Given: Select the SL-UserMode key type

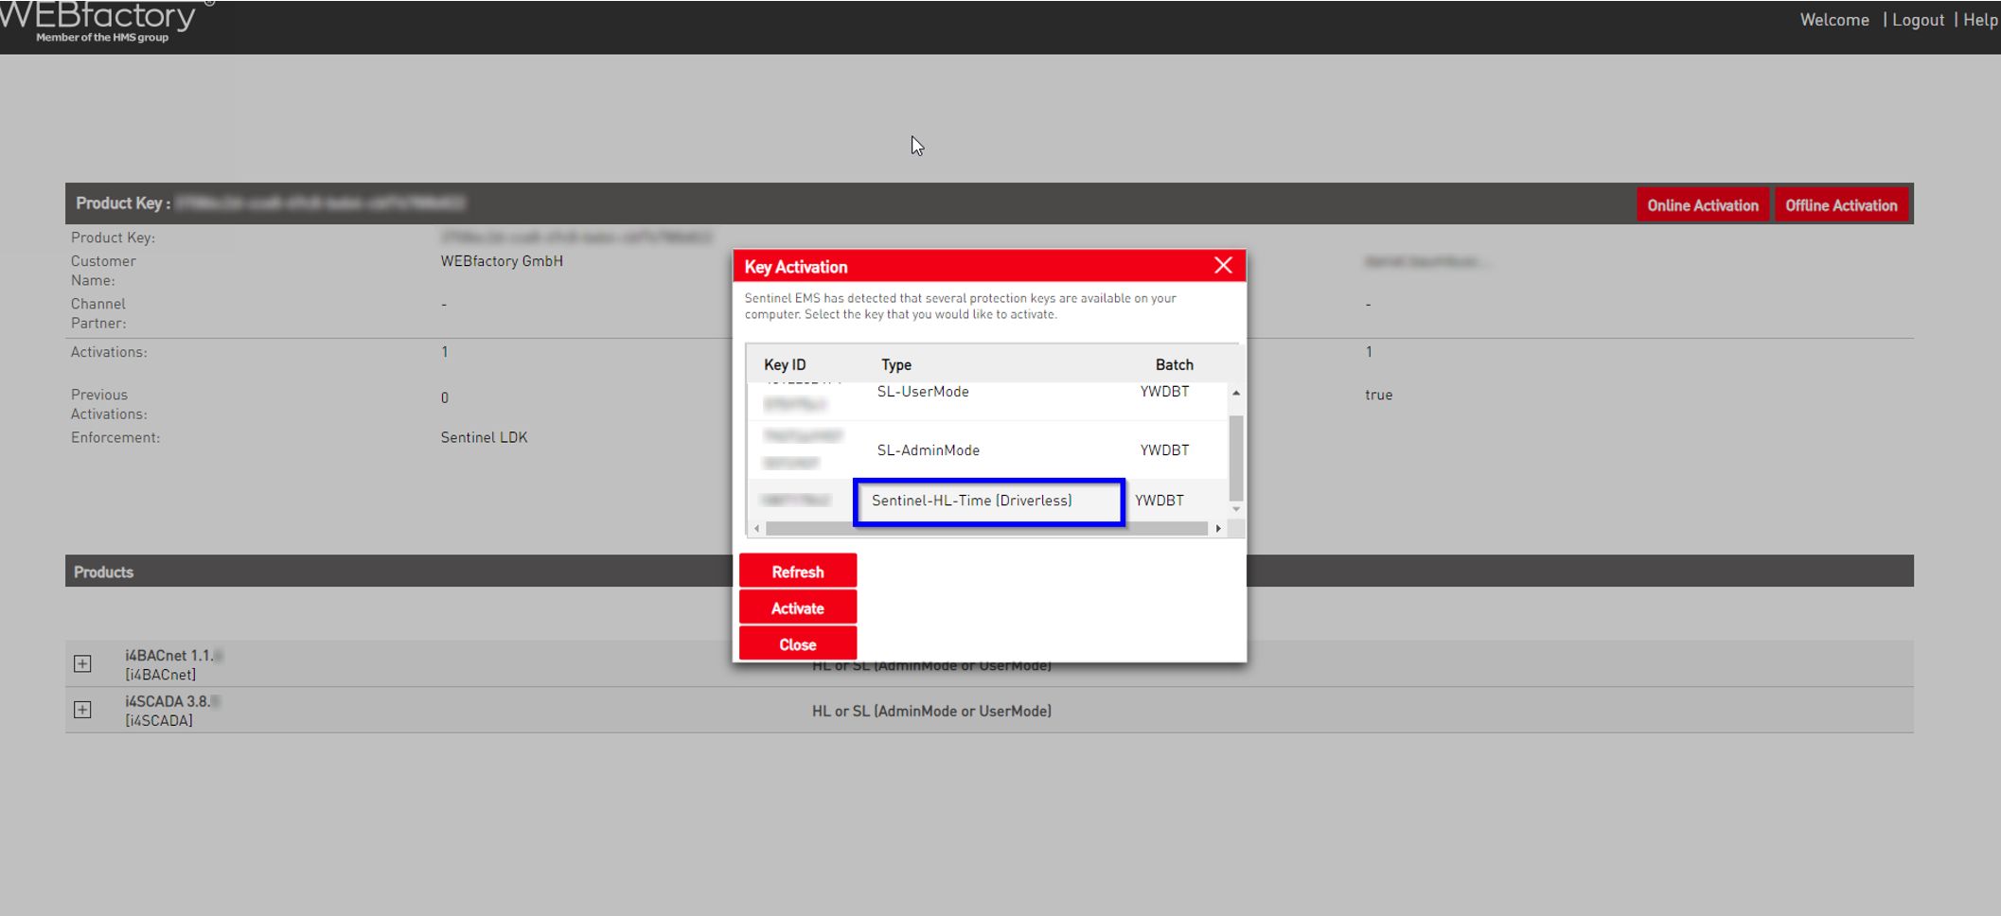Looking at the screenshot, I should pos(923,392).
